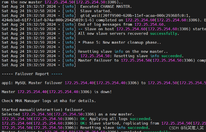This screenshot has width=206, height=132.
Task: Click the 'rom the new master 172.25.254.50' top line
Action: (62, 2)
